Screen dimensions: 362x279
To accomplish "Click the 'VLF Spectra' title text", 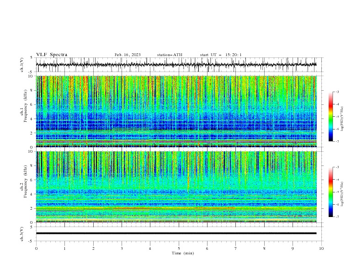I will pos(52,55).
